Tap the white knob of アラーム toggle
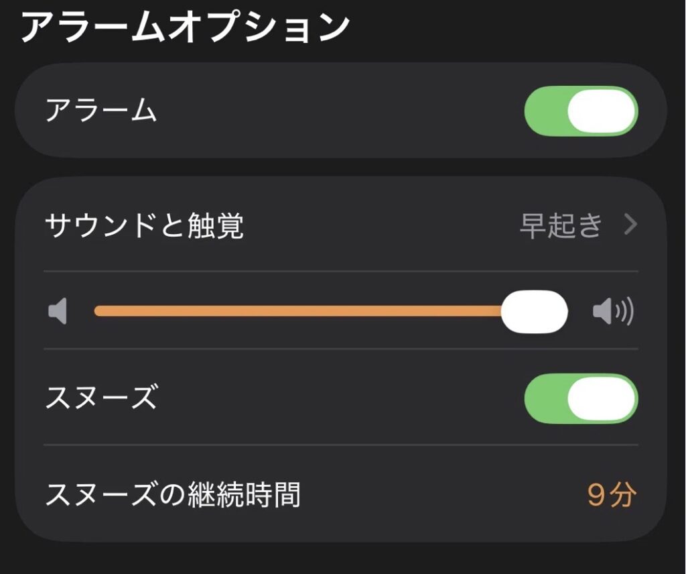 [601, 111]
